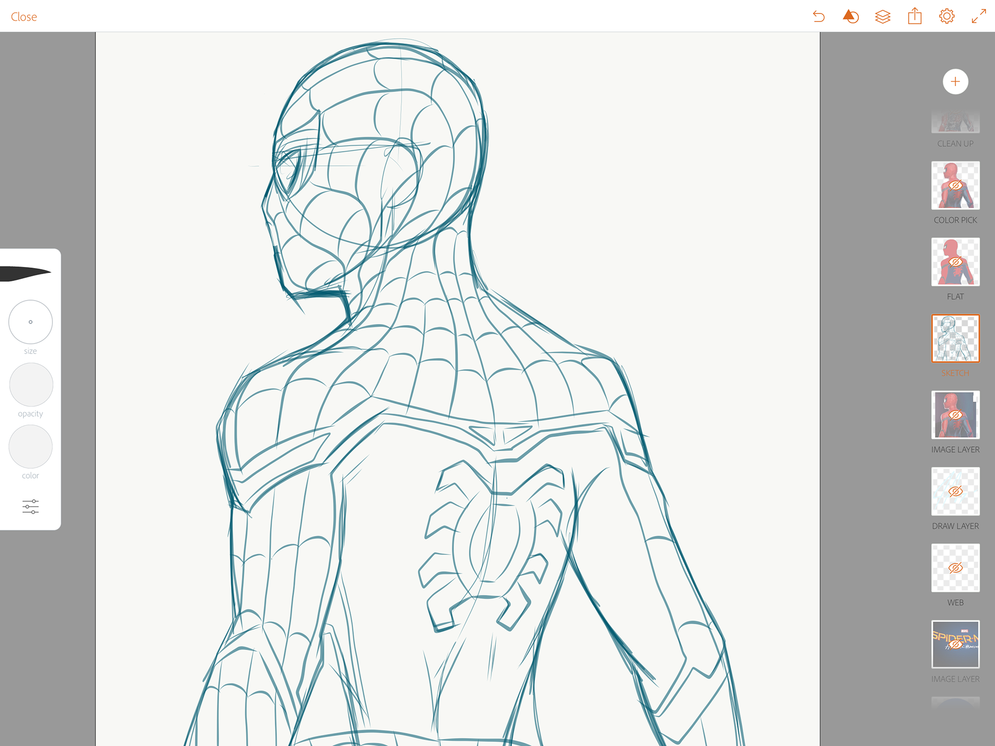This screenshot has height=746, width=995.
Task: Click the WEB layer label
Action: (x=955, y=602)
